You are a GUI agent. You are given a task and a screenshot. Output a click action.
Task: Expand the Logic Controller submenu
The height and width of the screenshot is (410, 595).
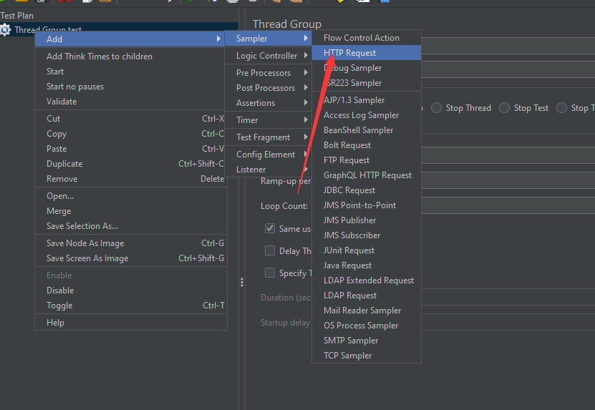click(x=268, y=56)
